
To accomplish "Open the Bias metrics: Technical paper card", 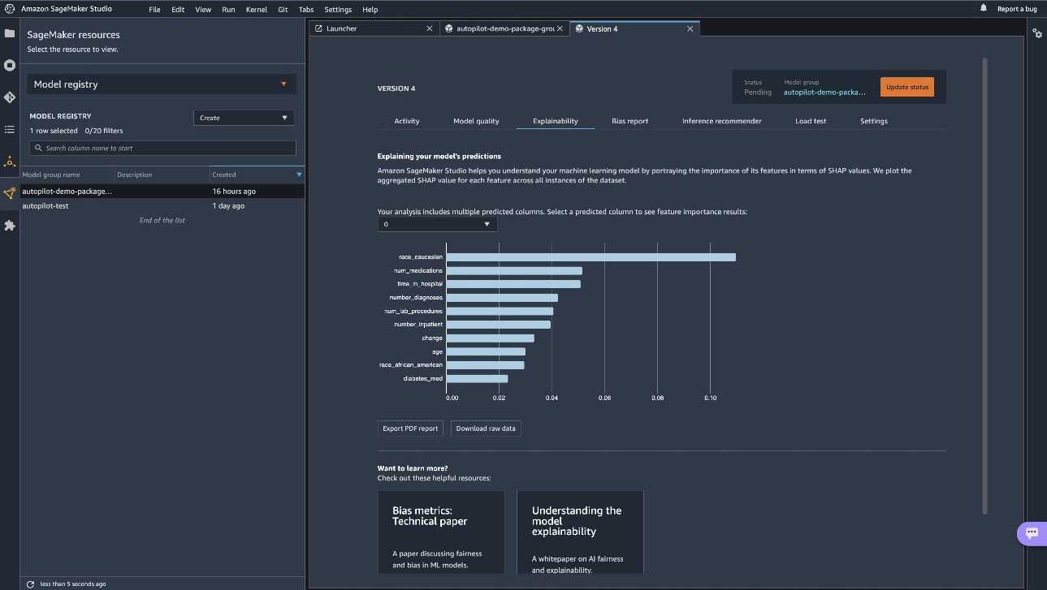I will point(441,532).
